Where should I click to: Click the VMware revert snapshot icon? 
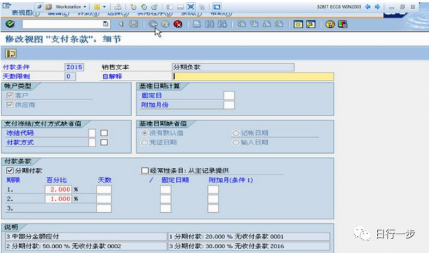click(144, 7)
